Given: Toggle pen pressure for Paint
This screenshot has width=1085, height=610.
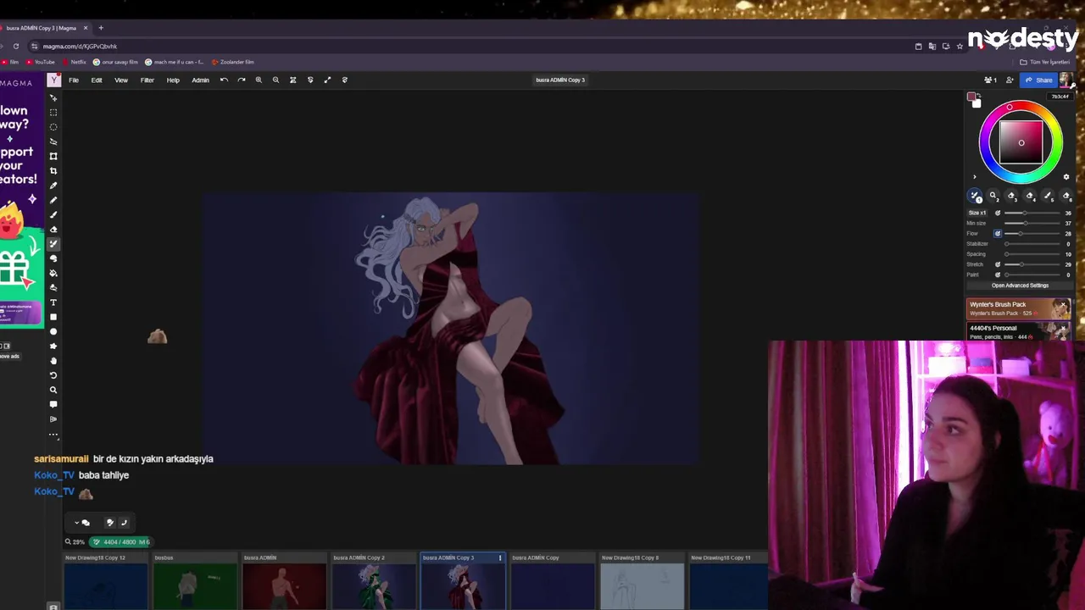Looking at the screenshot, I should tap(998, 274).
